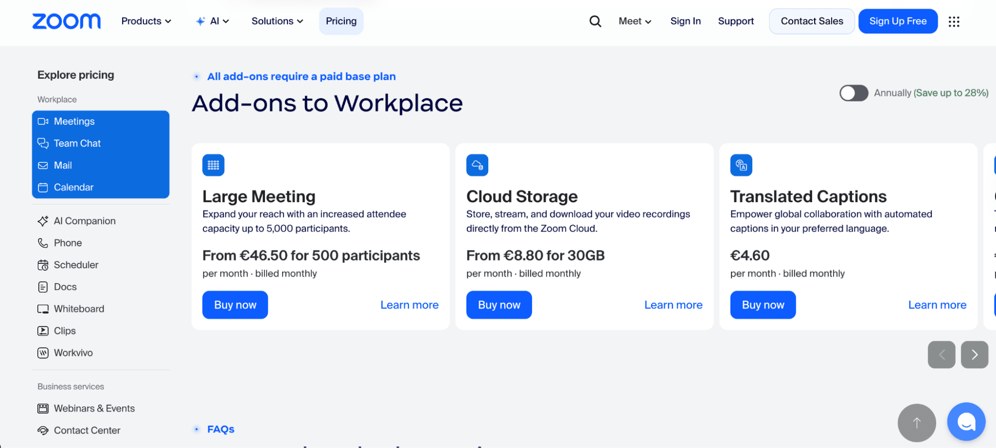Viewport: 996px width, 448px height.
Task: Open the chat support bubble
Action: point(966,422)
